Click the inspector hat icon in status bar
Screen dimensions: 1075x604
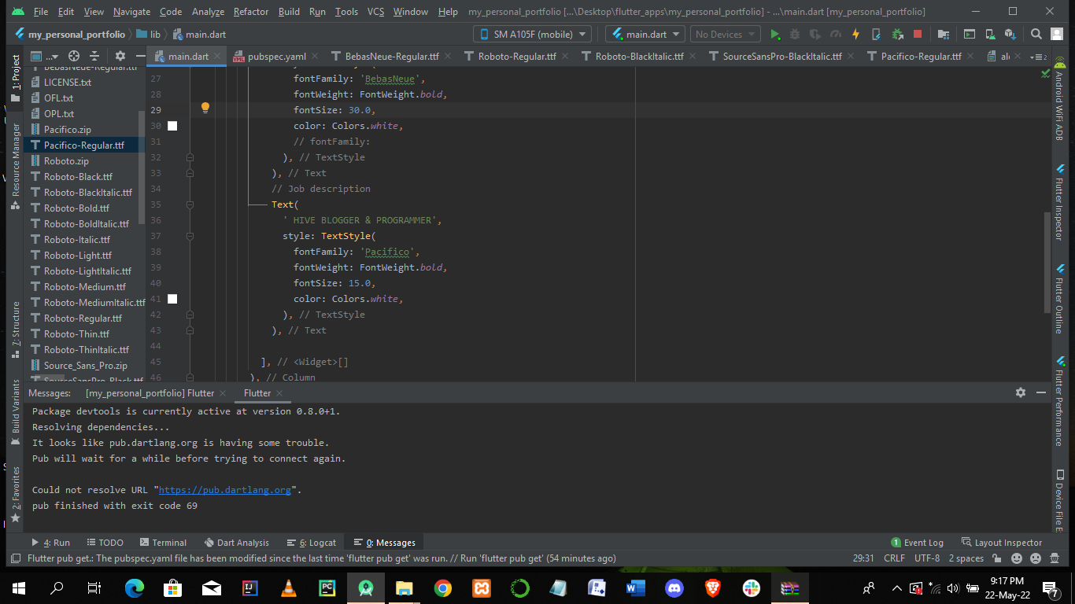pyautogui.click(x=1055, y=558)
